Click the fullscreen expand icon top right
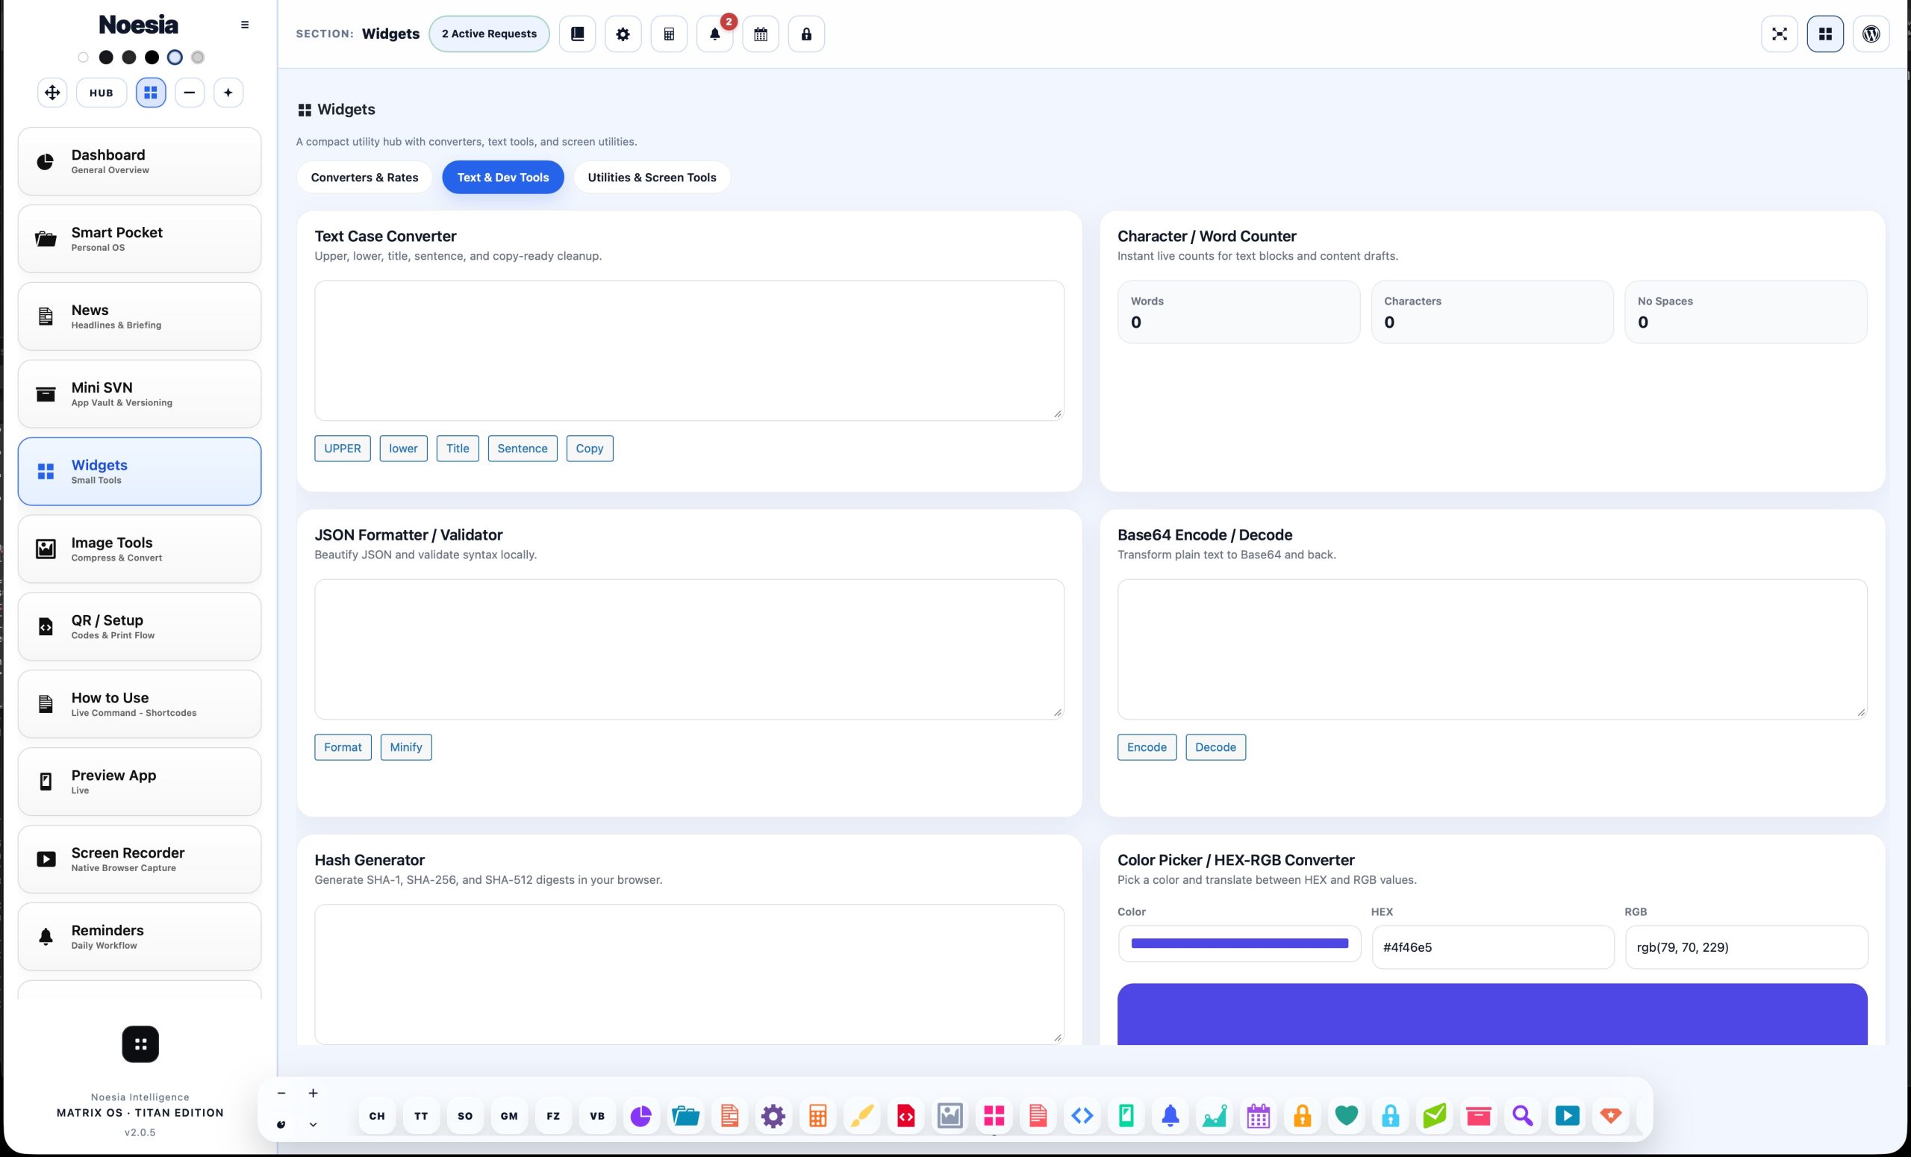 pyautogui.click(x=1779, y=34)
